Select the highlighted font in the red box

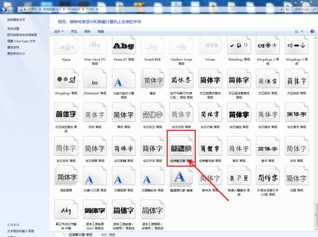click(x=181, y=147)
